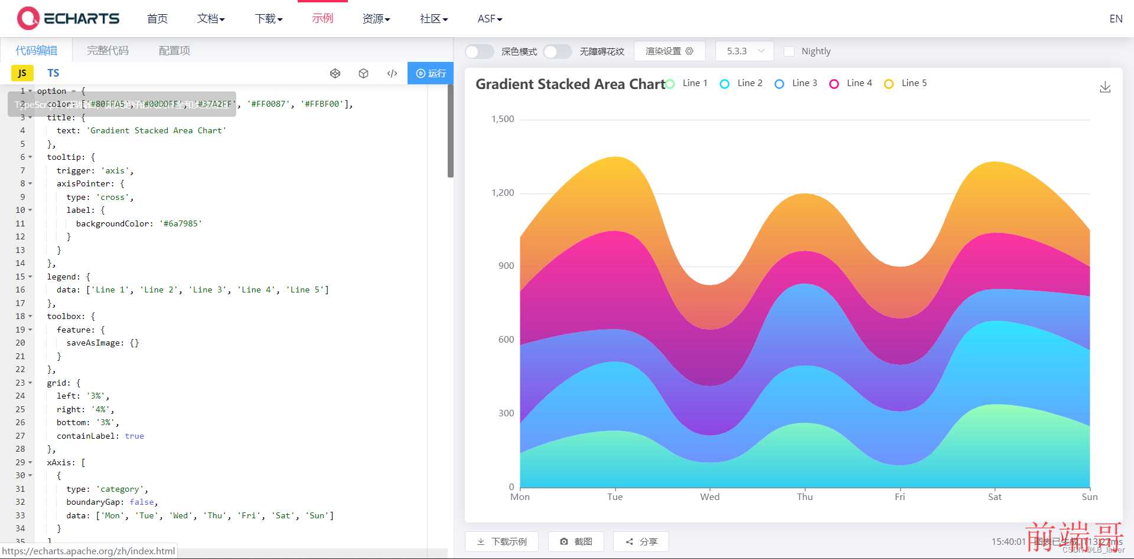
Task: Click the Sat label on x-axis
Action: [995, 497]
